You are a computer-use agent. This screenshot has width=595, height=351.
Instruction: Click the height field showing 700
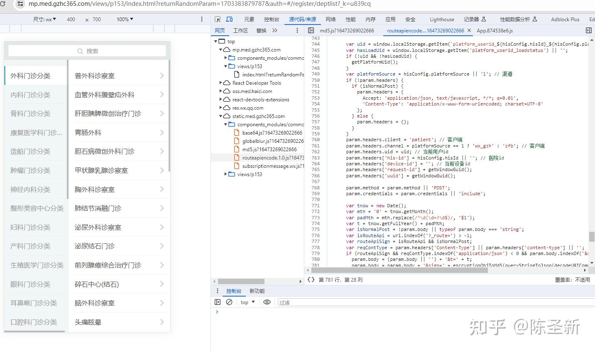click(97, 19)
